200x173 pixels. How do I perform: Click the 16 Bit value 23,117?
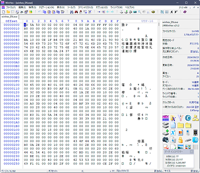click(179, 160)
